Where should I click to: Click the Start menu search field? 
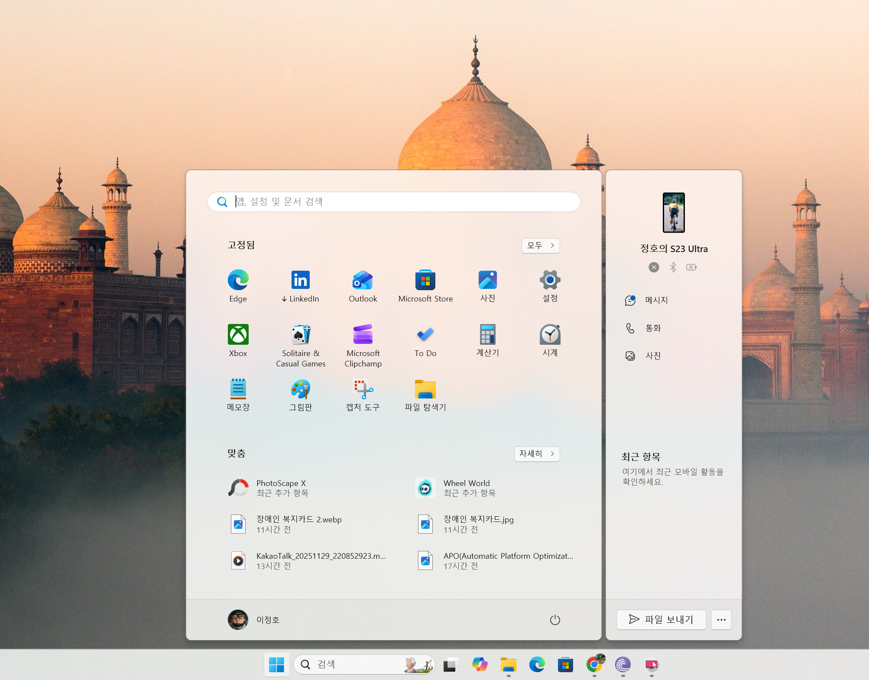click(x=393, y=202)
